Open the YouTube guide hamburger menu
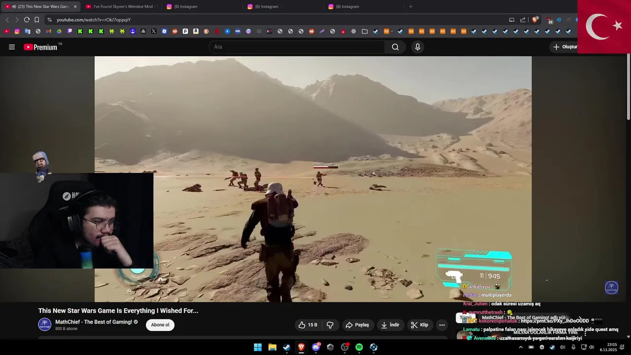This screenshot has height=355, width=631. [12, 47]
